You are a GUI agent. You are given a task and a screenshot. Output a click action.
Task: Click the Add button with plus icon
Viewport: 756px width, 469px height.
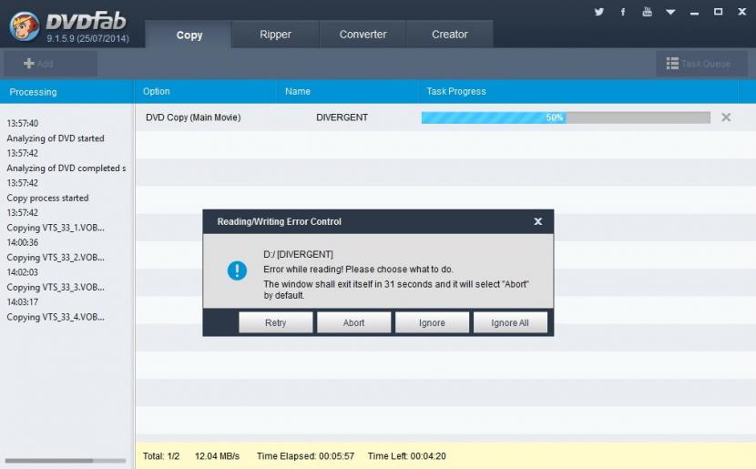tap(50, 64)
